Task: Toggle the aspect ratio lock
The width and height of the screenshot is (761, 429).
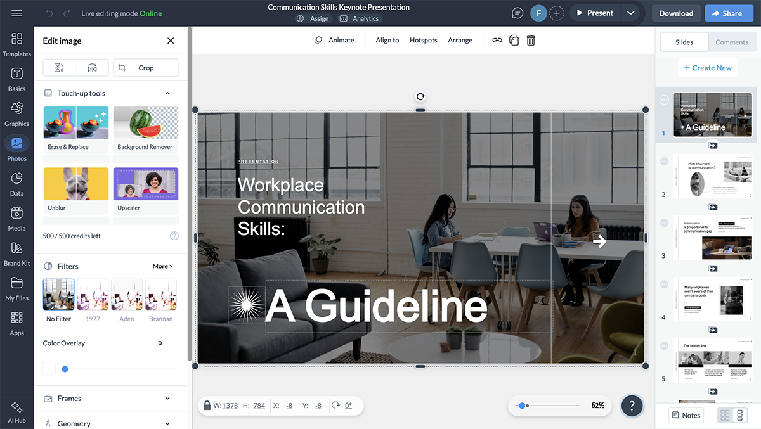Action: click(207, 406)
